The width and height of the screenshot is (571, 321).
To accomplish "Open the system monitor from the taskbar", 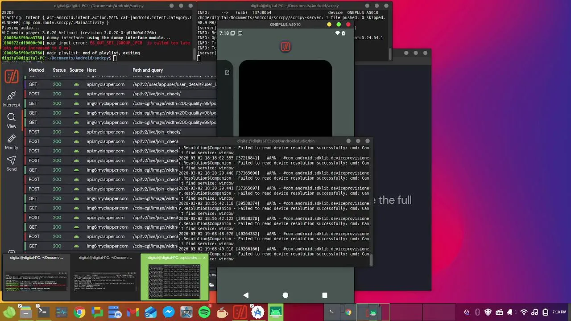I will 62,313.
